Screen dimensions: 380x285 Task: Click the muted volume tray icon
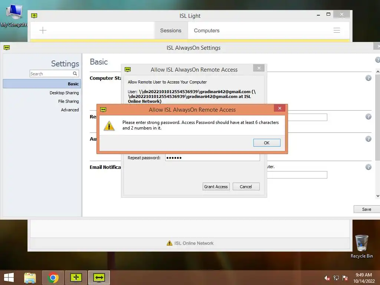(327, 278)
